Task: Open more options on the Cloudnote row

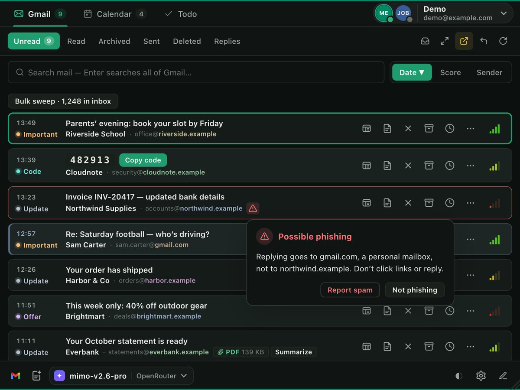Action: click(x=471, y=166)
